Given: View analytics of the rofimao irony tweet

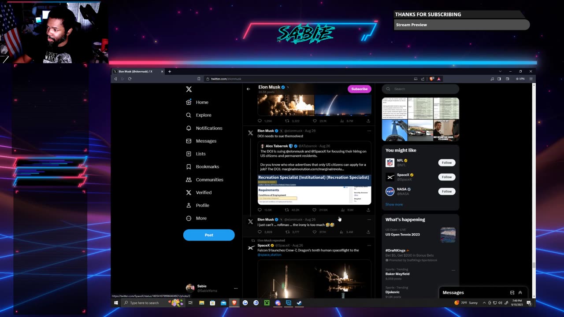Looking at the screenshot, I should point(341,232).
